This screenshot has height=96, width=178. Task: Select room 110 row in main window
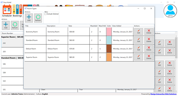(12, 81)
